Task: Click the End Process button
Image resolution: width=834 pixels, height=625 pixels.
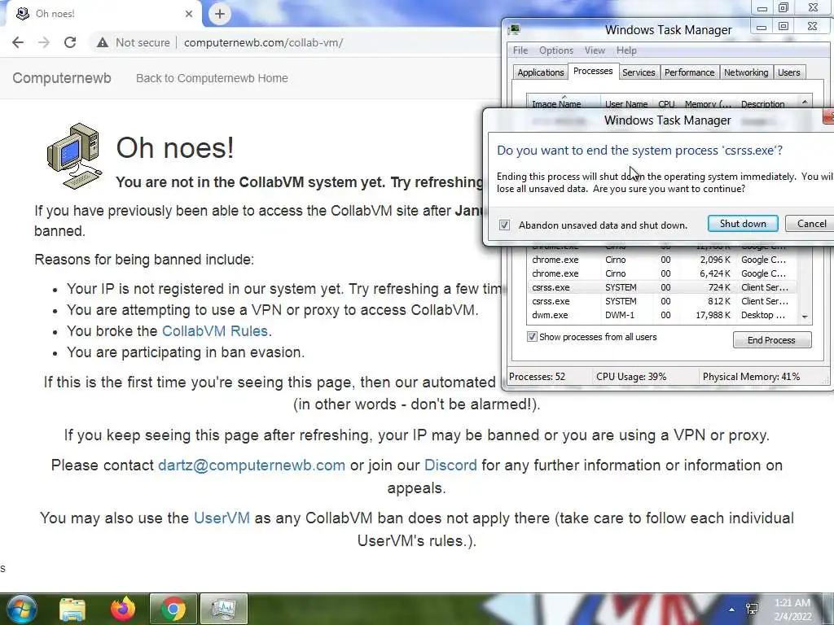Action: point(772,340)
